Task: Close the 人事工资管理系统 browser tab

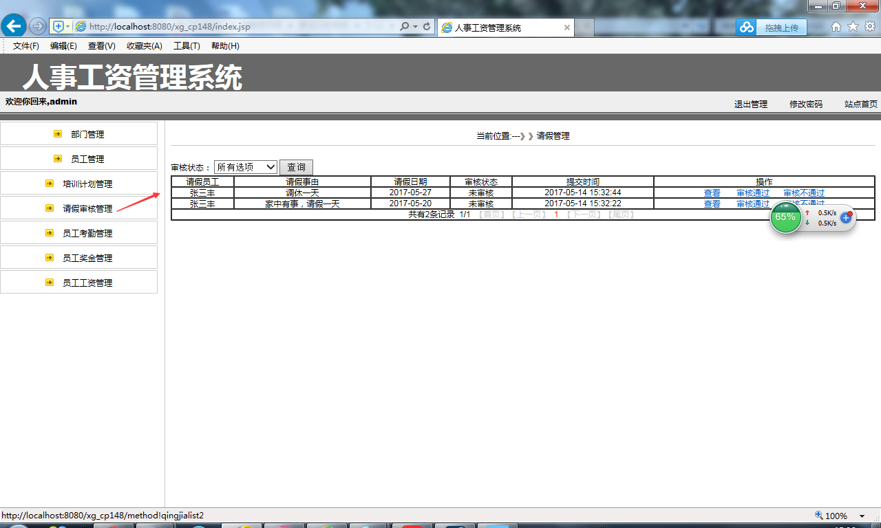Action: coord(567,27)
